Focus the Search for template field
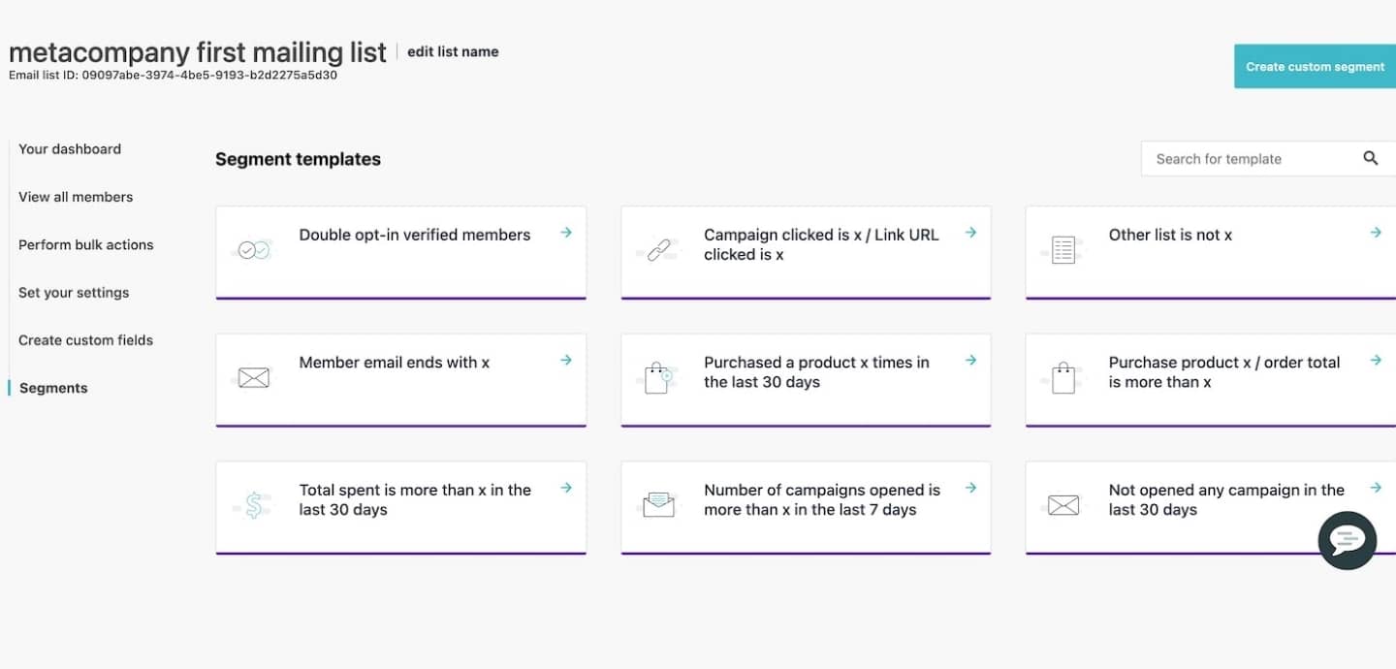The image size is (1396, 669). [x=1268, y=159]
